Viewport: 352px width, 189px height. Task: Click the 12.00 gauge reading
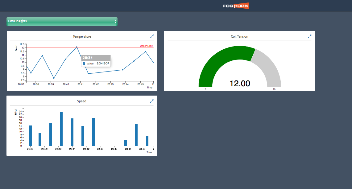pos(240,83)
